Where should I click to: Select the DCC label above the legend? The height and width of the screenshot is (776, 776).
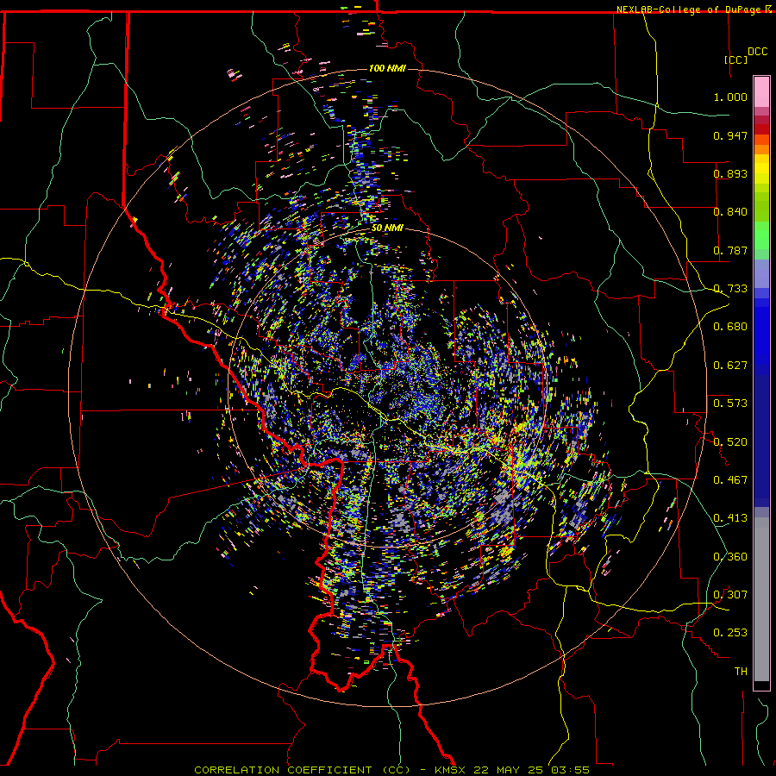click(758, 52)
